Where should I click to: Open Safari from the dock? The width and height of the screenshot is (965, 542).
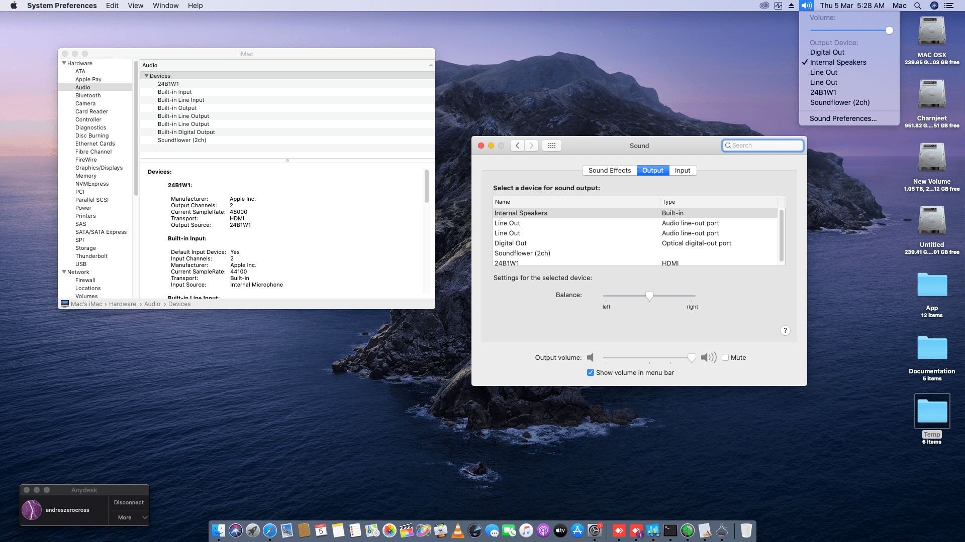point(270,530)
